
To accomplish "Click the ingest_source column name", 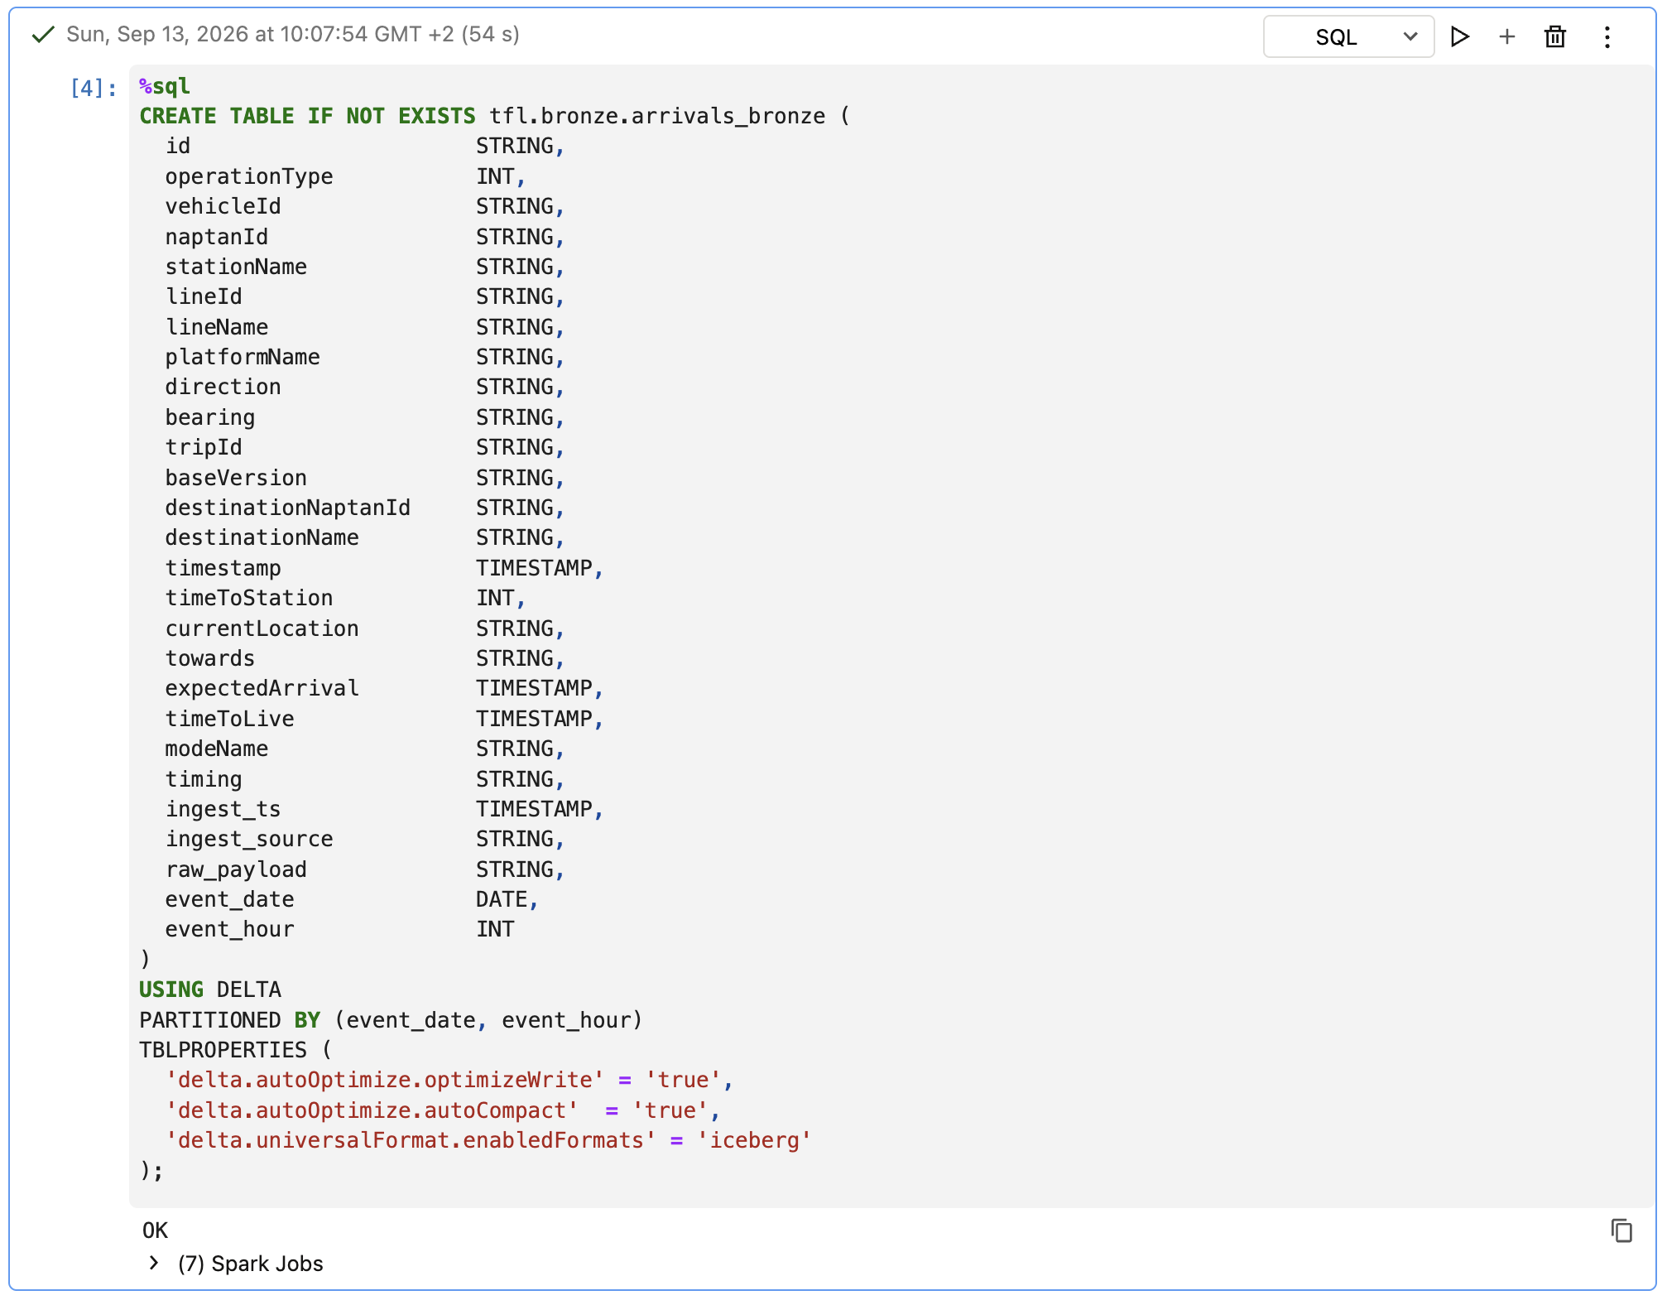I will pos(249,839).
